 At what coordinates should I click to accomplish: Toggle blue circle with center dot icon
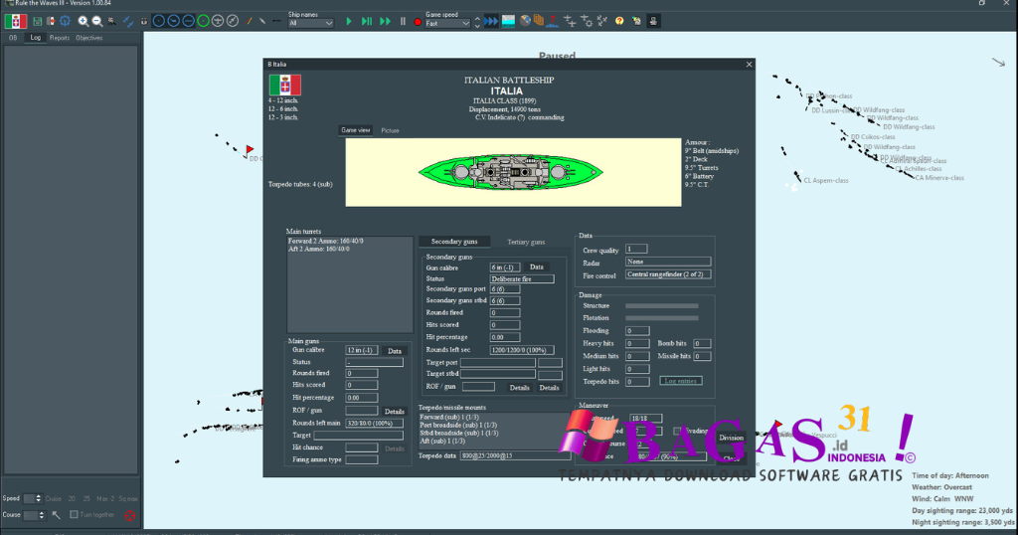click(158, 21)
